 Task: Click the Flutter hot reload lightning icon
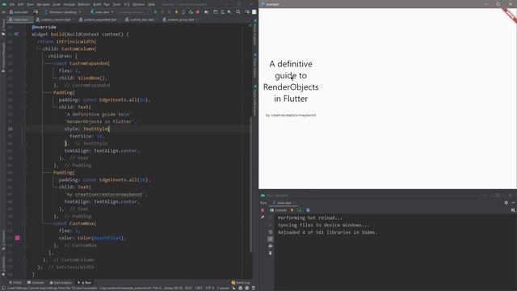pos(176,12)
